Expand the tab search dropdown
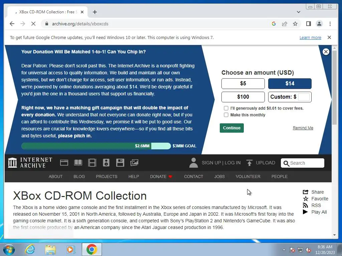342x256 pixels. pos(298,12)
